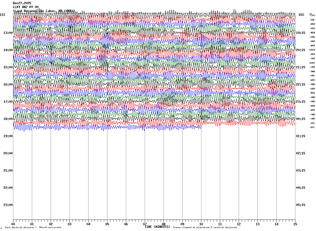Click minute 04 on the bottom axis

pyautogui.click(x=88, y=224)
